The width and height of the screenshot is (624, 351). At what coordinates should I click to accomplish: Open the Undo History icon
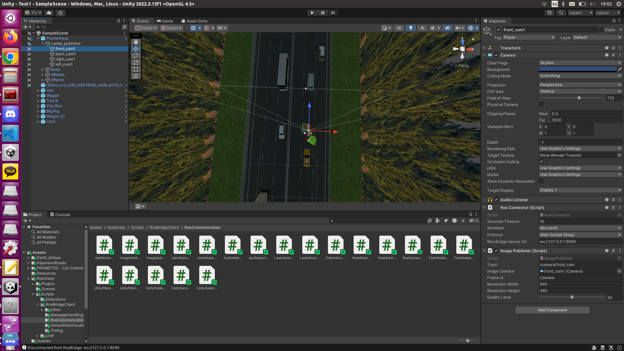tap(549, 13)
